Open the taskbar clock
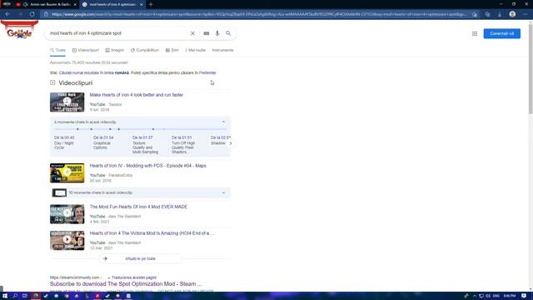The image size is (533, 300). point(509,296)
